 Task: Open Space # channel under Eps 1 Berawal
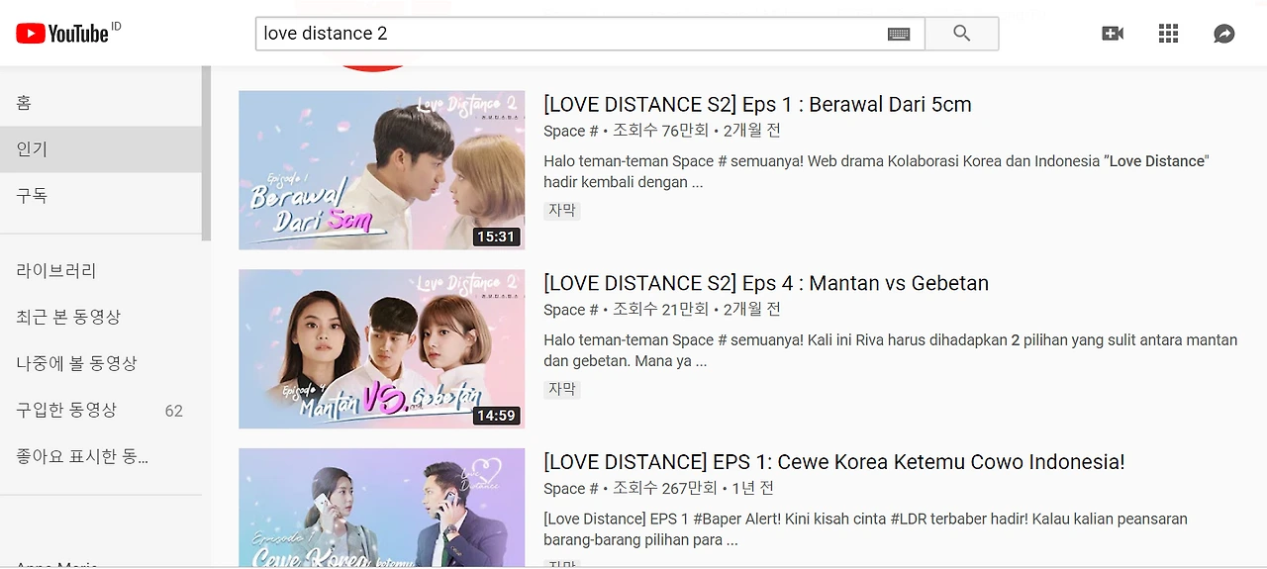(571, 131)
